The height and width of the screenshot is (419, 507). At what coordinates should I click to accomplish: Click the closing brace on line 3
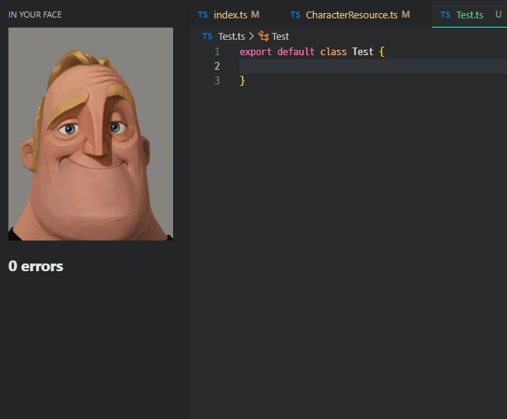point(243,80)
